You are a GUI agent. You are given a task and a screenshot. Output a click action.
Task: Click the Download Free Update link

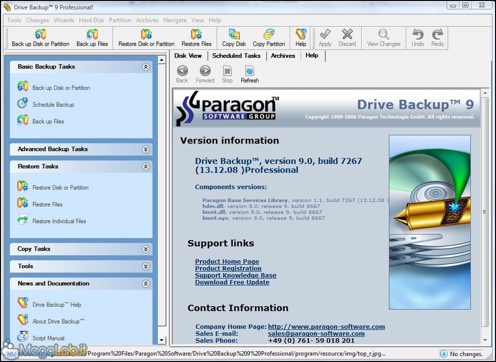[x=232, y=283]
